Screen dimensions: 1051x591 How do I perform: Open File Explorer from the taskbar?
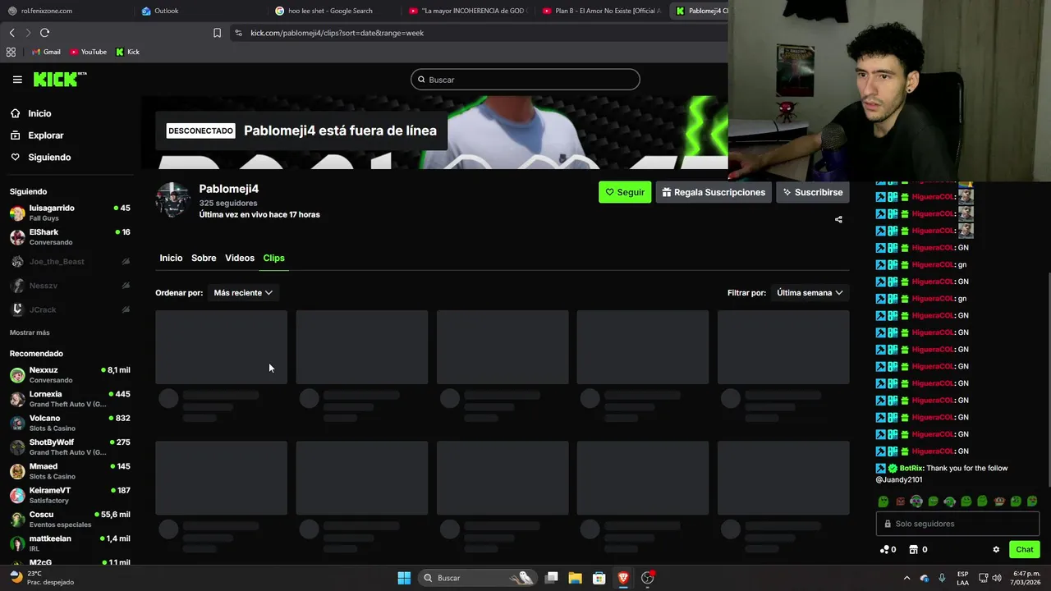point(576,578)
